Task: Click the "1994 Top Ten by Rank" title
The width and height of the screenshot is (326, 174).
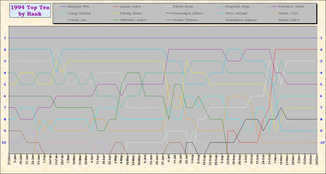Action: coord(30,11)
